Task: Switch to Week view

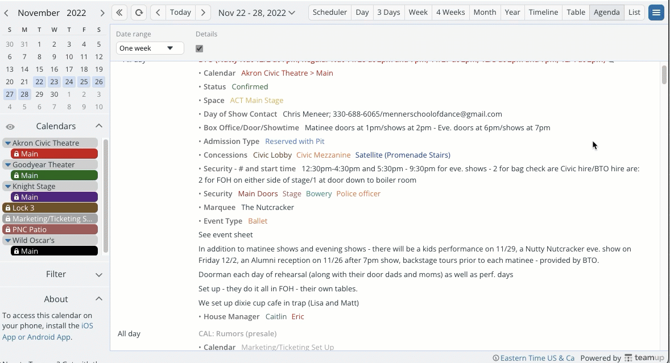Action: (418, 13)
